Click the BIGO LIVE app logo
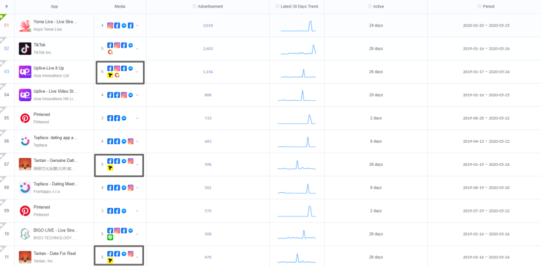The image size is (541, 267). pyautogui.click(x=25, y=234)
